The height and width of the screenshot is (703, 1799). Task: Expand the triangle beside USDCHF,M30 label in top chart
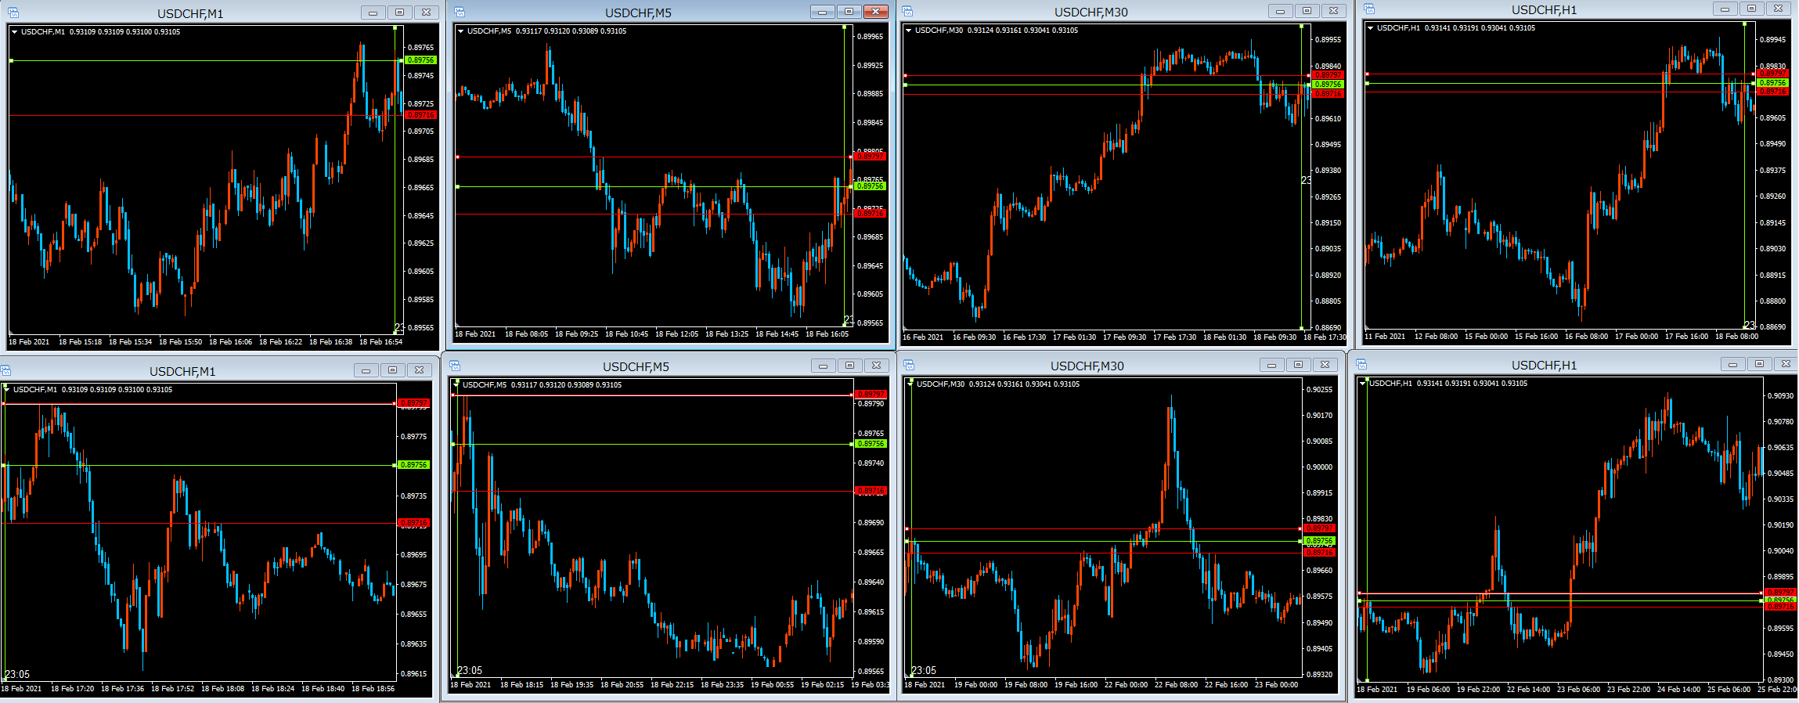pos(908,31)
